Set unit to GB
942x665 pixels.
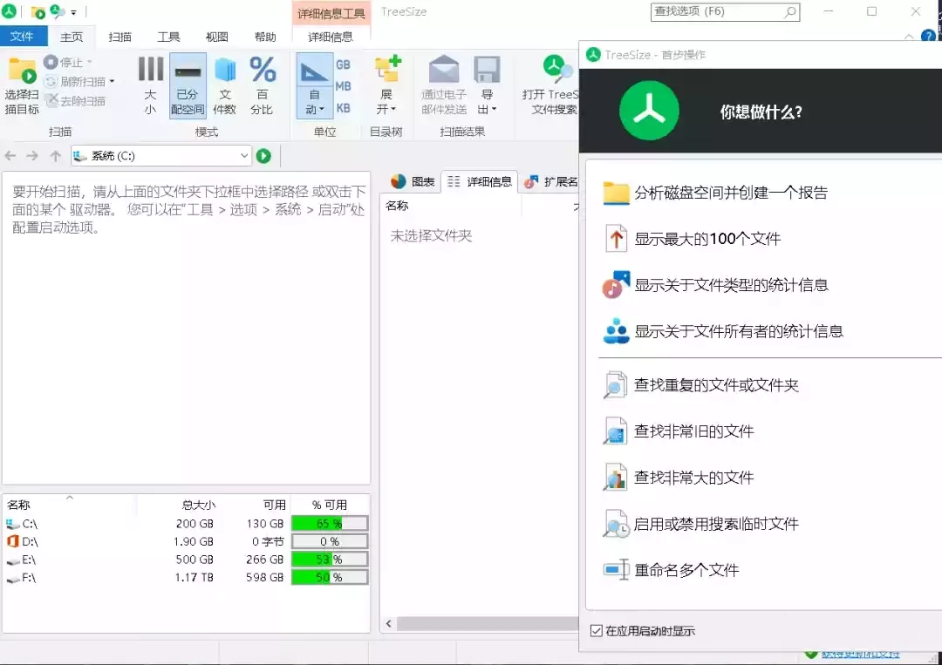pyautogui.click(x=343, y=64)
